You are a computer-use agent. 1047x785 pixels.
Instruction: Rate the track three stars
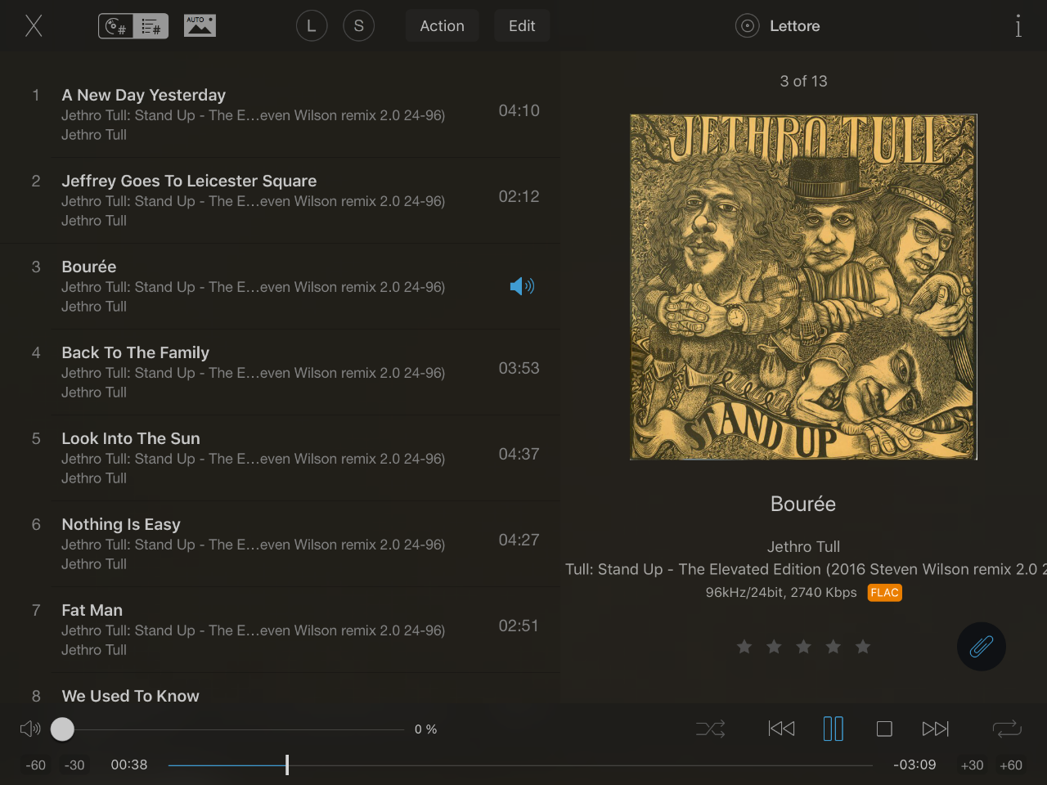[804, 647]
